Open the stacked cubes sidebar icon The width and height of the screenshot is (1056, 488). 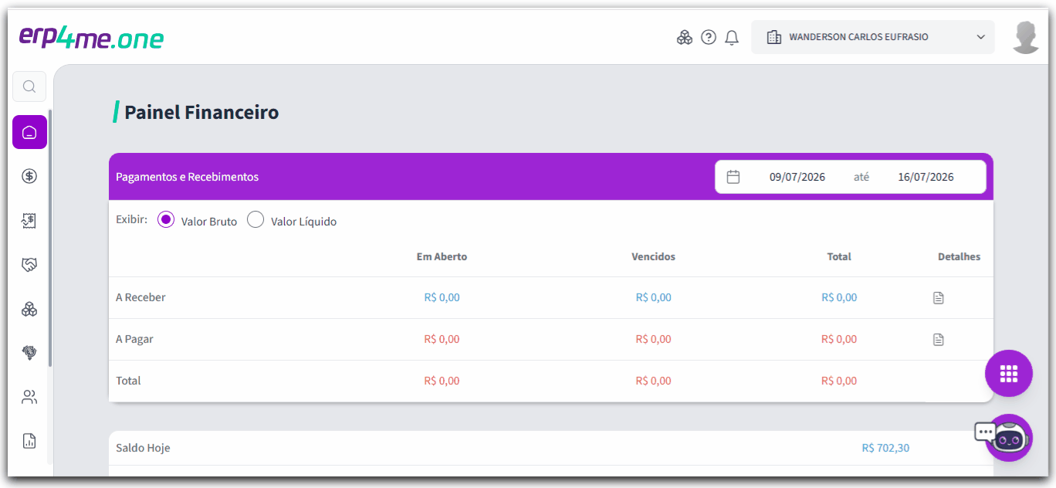(x=29, y=310)
